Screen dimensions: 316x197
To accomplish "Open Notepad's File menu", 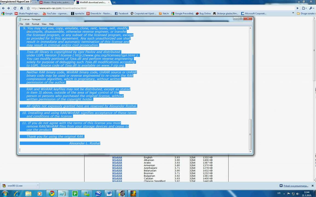I will click(21, 24).
